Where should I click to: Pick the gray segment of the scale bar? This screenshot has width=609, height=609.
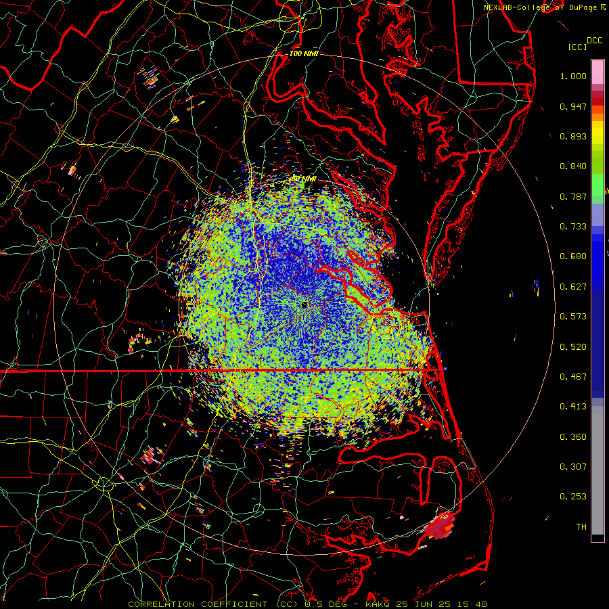coord(597,470)
